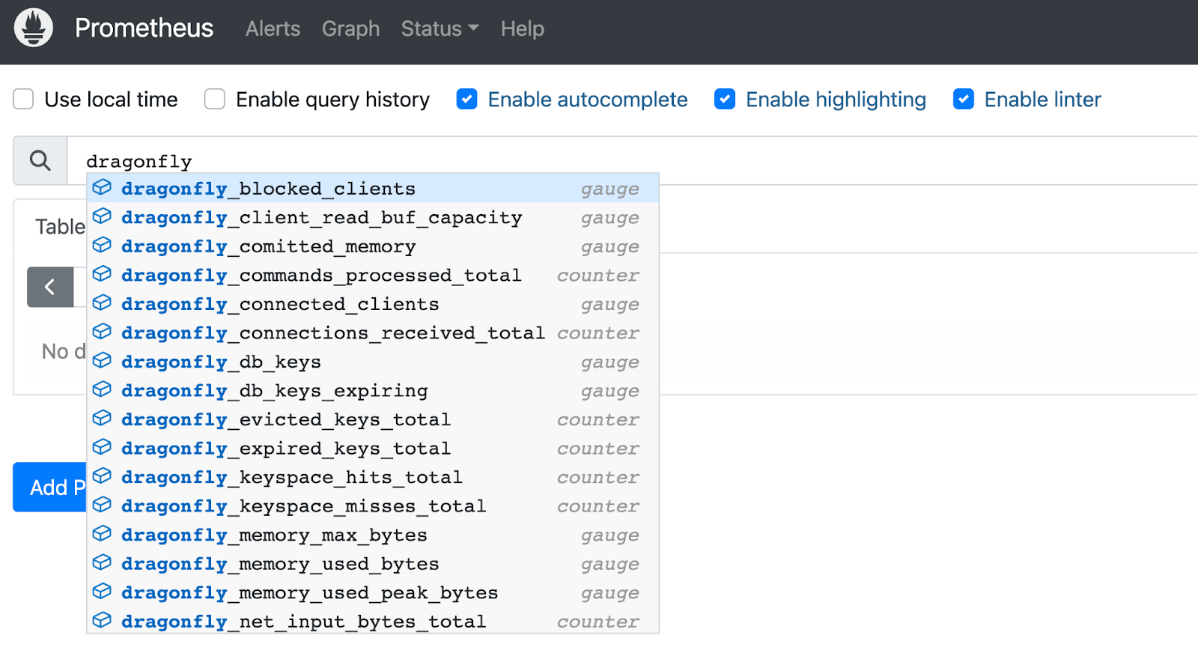Select dragonfly_client_read_buf_capacity suggestion
The width and height of the screenshot is (1198, 671).
coord(373,217)
